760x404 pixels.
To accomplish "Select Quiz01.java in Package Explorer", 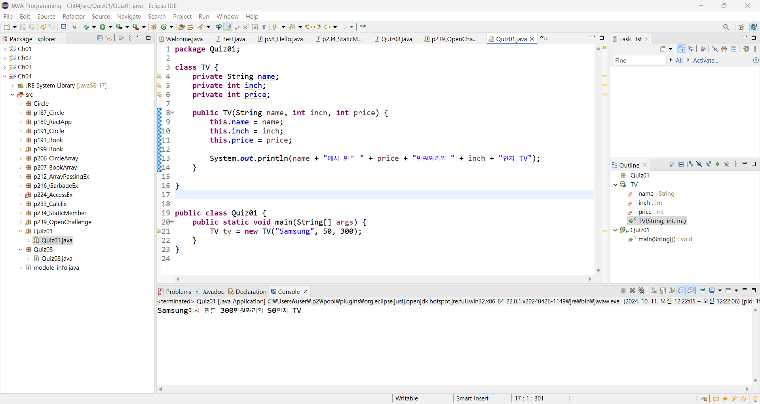I will click(x=53, y=240).
